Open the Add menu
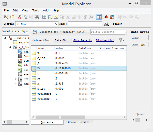 tap(46, 10)
